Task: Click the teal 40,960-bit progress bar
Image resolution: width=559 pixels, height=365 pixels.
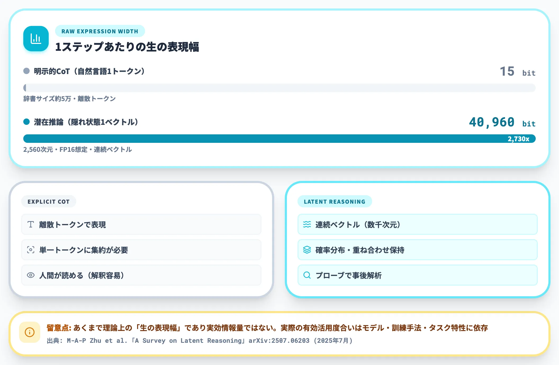Action: (279, 139)
